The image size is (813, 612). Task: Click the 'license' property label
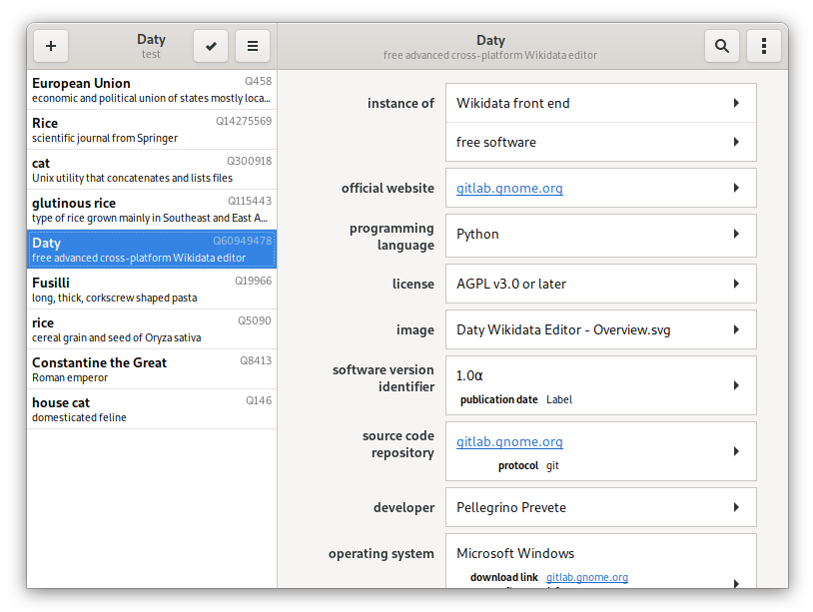click(x=413, y=284)
